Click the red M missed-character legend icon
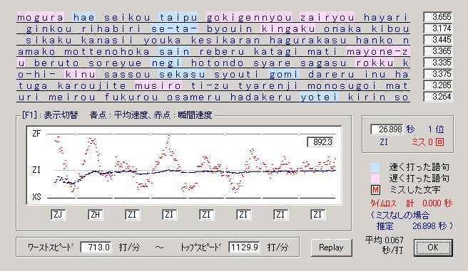 point(375,190)
